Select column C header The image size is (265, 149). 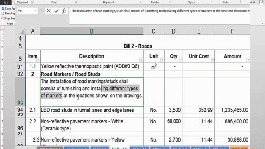(x=154, y=31)
